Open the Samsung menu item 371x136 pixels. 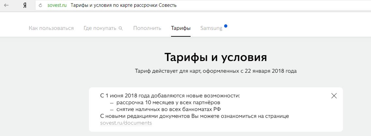point(211,28)
